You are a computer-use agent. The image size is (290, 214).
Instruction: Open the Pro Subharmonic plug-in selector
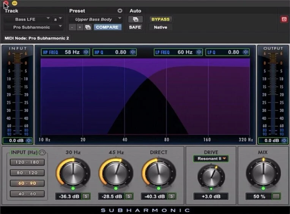tap(33, 27)
